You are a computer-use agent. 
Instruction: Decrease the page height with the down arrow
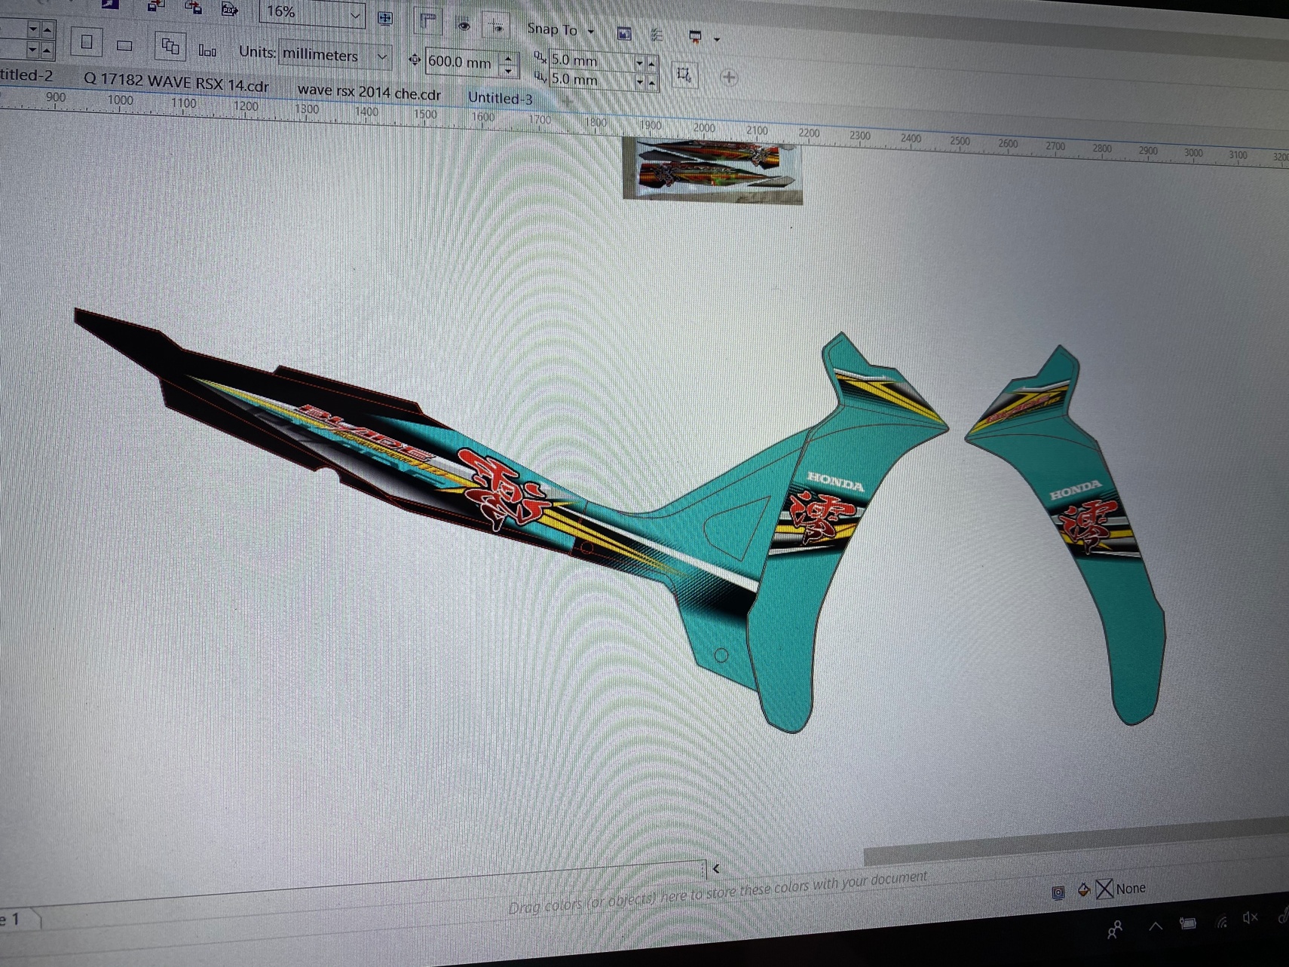tap(33, 50)
